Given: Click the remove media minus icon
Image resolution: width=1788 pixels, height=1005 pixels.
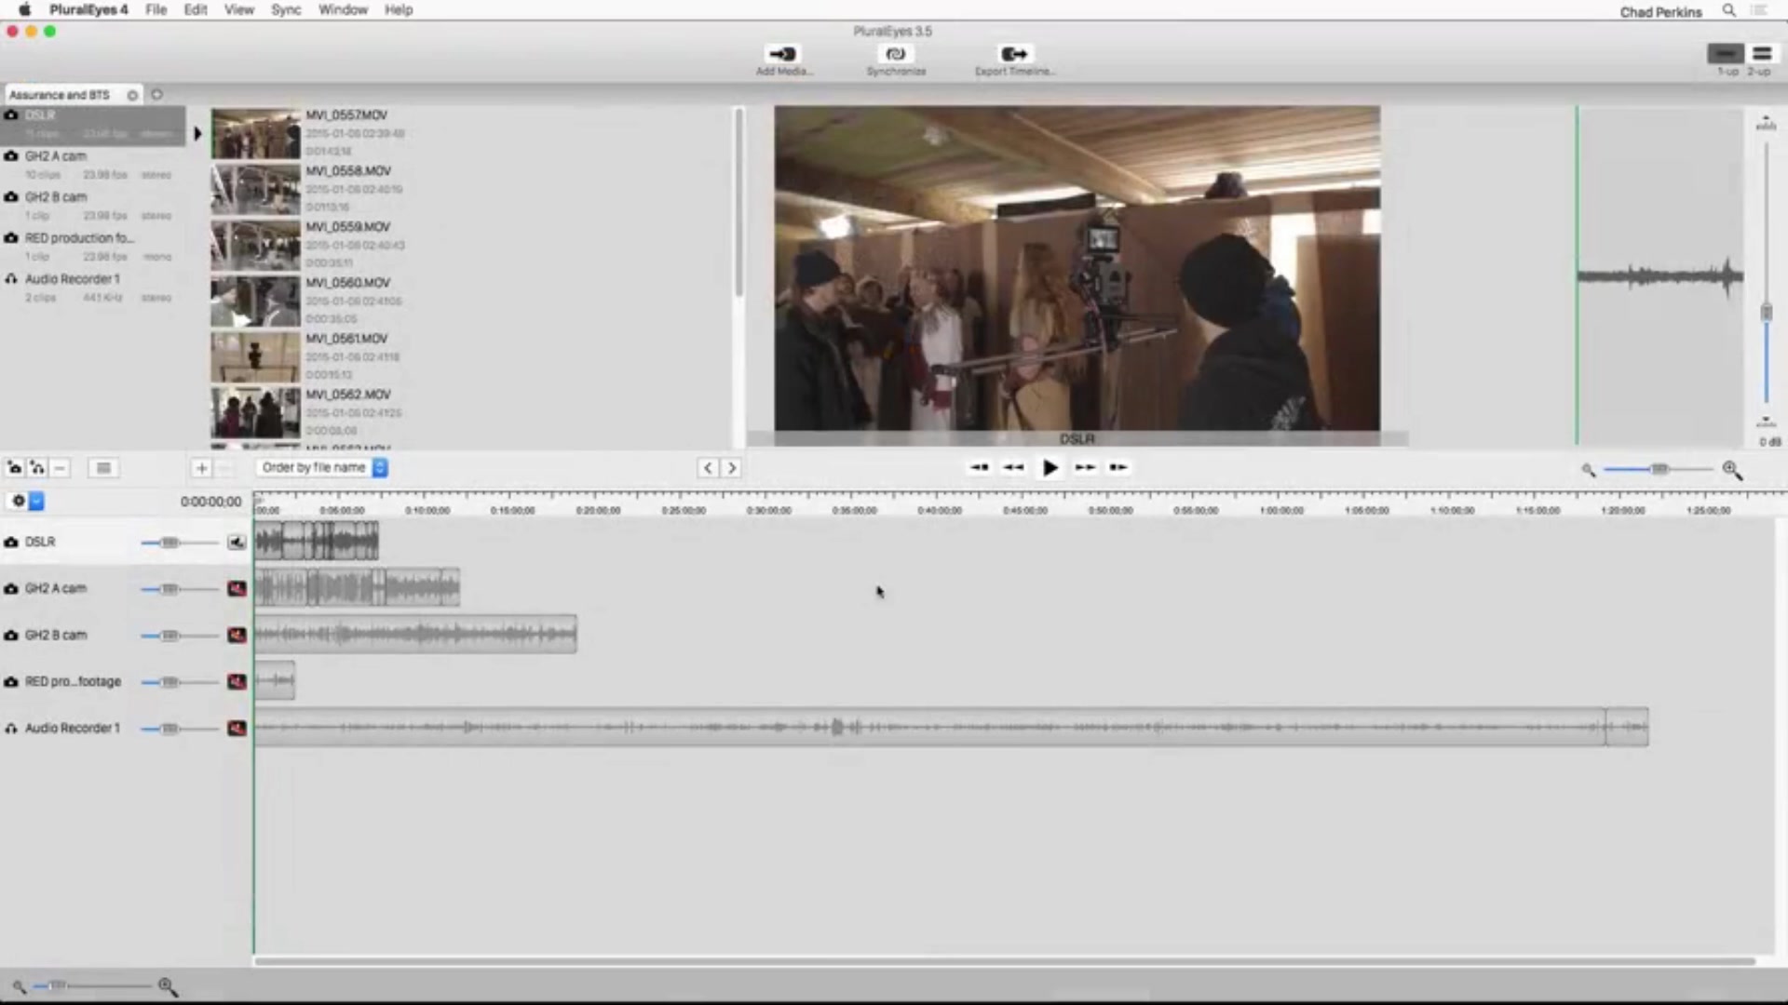Looking at the screenshot, I should pos(60,468).
